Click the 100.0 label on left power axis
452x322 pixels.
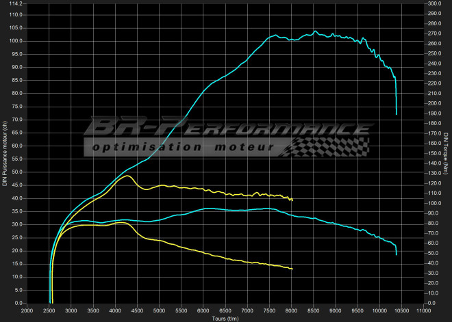[16, 41]
